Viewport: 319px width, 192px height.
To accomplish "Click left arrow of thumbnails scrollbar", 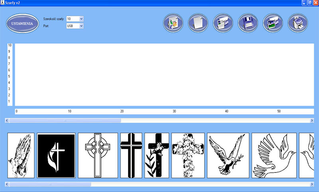I will coord(7,184).
